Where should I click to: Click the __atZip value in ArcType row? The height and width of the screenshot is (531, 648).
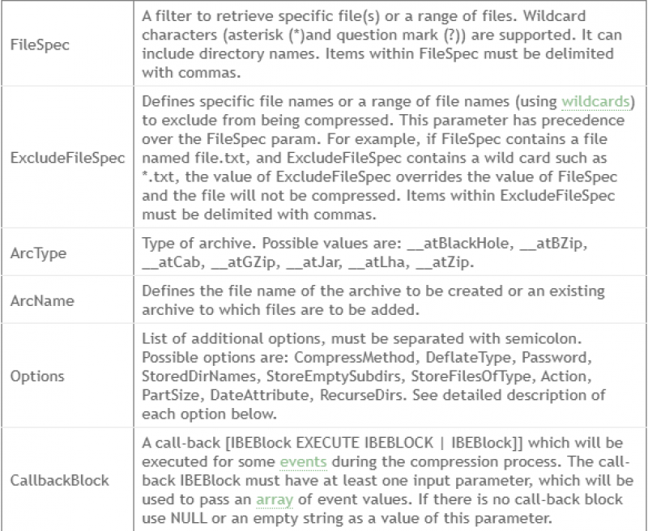pos(445,262)
